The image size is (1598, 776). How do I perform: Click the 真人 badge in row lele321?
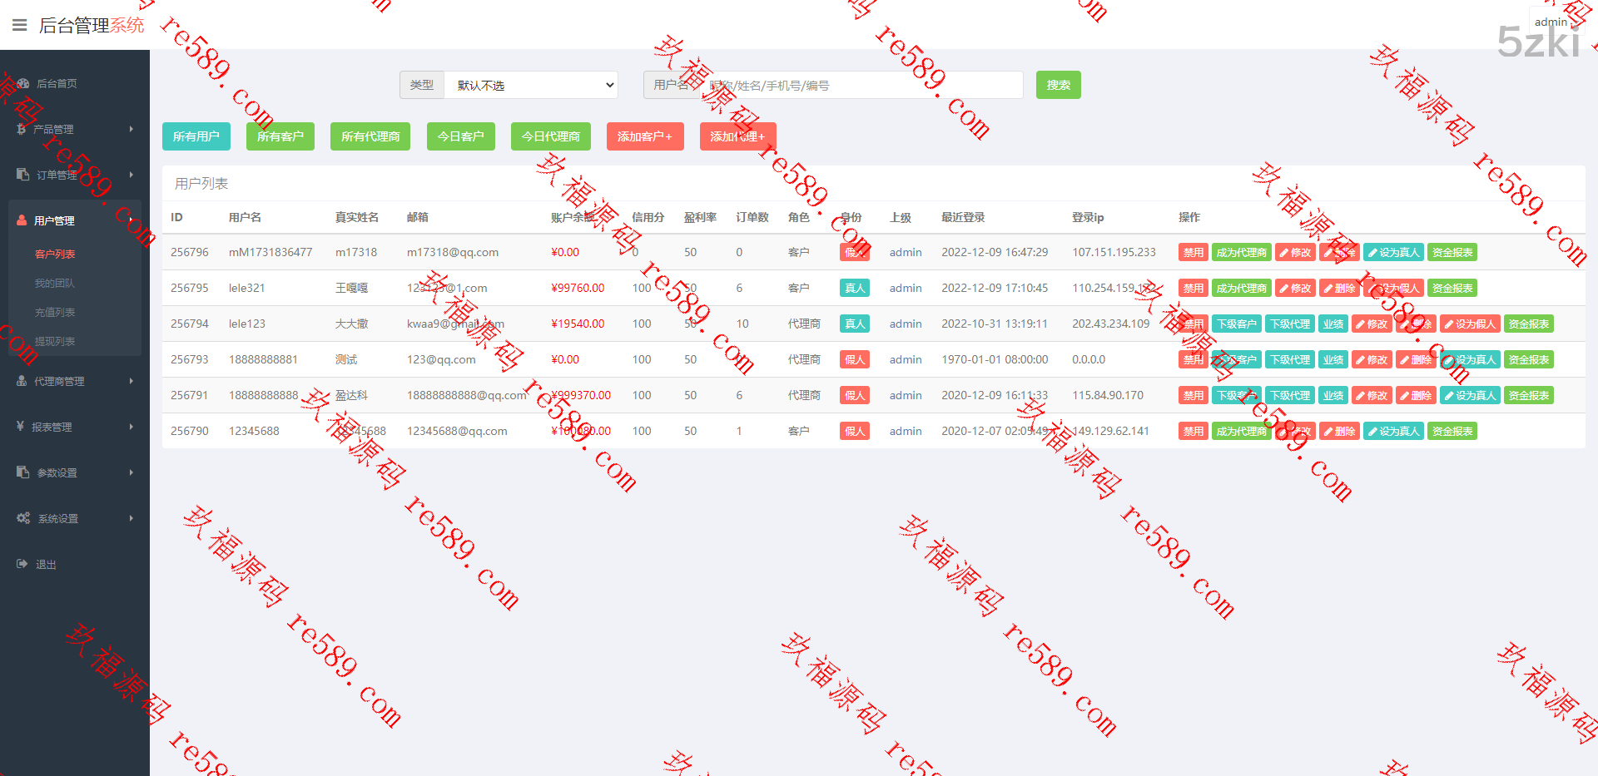pos(855,288)
